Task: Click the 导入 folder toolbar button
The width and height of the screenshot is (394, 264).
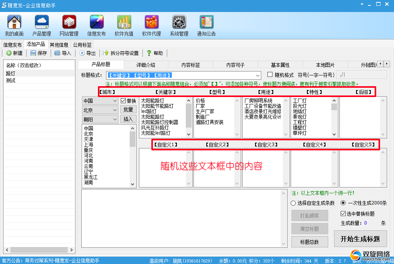Action: (x=63, y=53)
